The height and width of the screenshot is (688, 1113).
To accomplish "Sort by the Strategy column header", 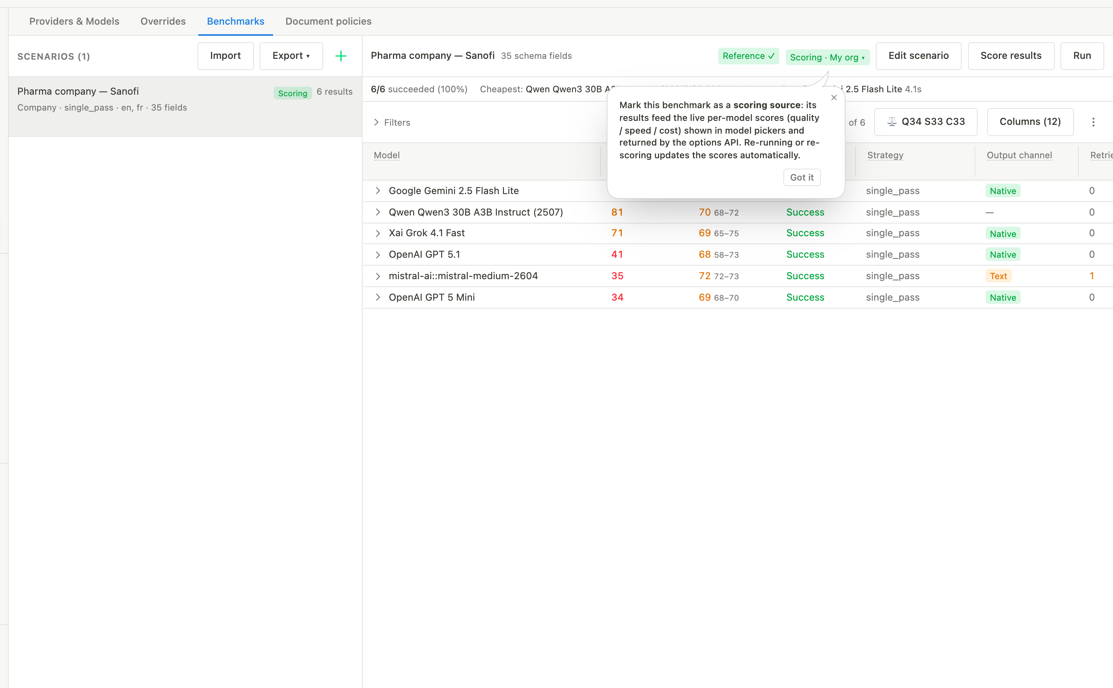I will 885,155.
